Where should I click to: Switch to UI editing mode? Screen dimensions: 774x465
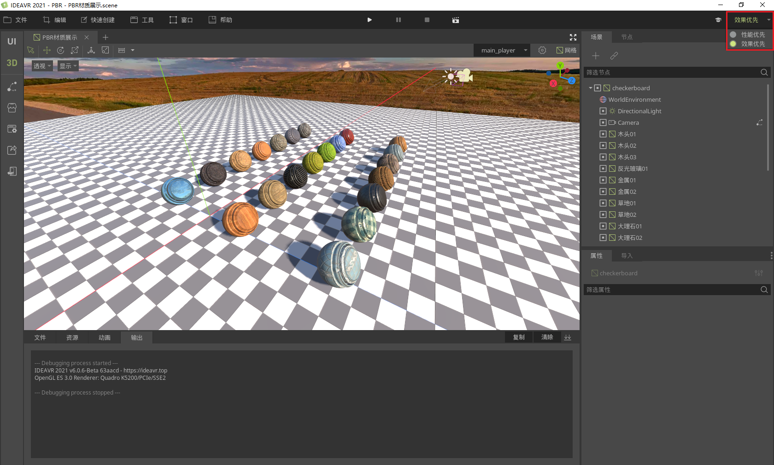[x=12, y=41]
